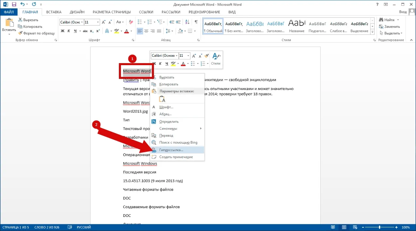Switch to the РАЗМЕТКА СТРАНИЦЫ tab
Screen dimensions: 416x231
tap(111, 12)
